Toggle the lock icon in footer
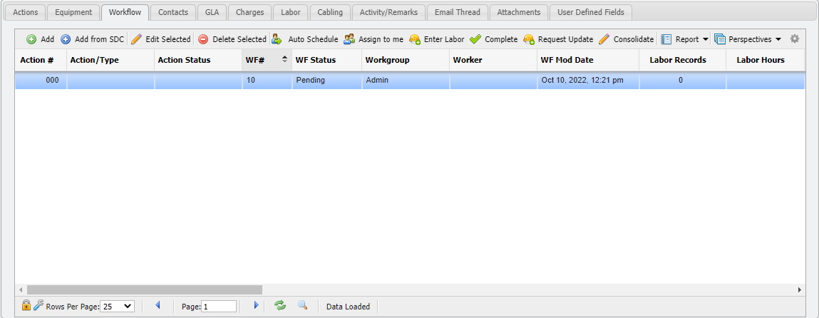This screenshot has width=819, height=318. click(26, 306)
